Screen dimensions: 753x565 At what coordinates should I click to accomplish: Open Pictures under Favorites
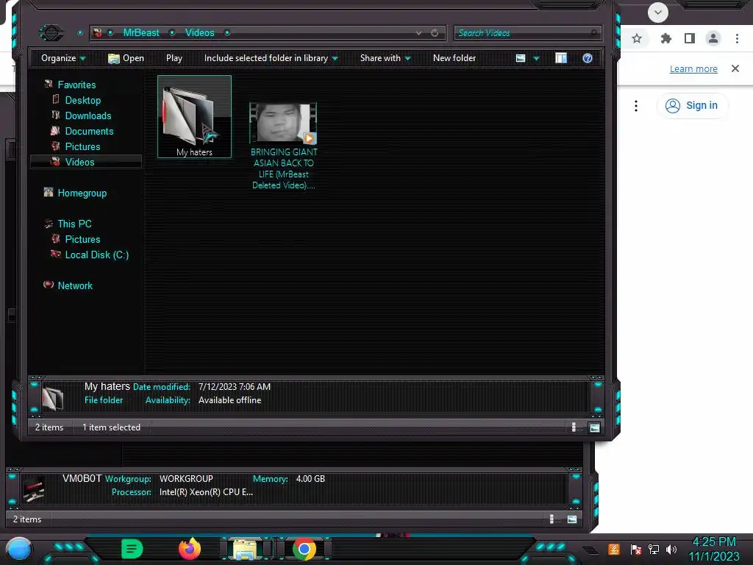tap(82, 146)
